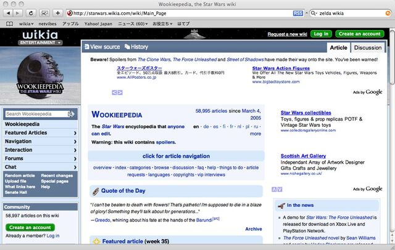Viewport: 395px width, 250px height.
Task: Click the Greedo link in the quote
Action: point(102,220)
